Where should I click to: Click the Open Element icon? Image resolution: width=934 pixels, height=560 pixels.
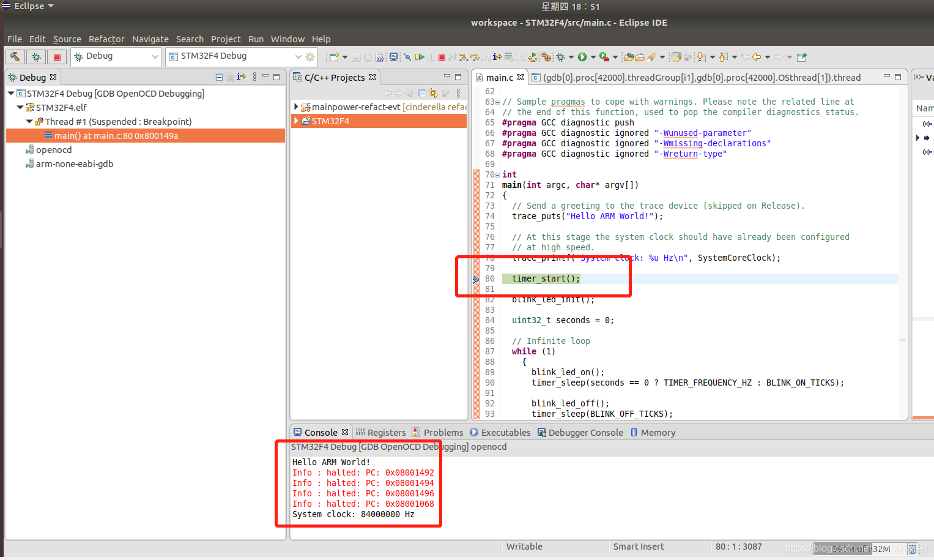click(629, 57)
